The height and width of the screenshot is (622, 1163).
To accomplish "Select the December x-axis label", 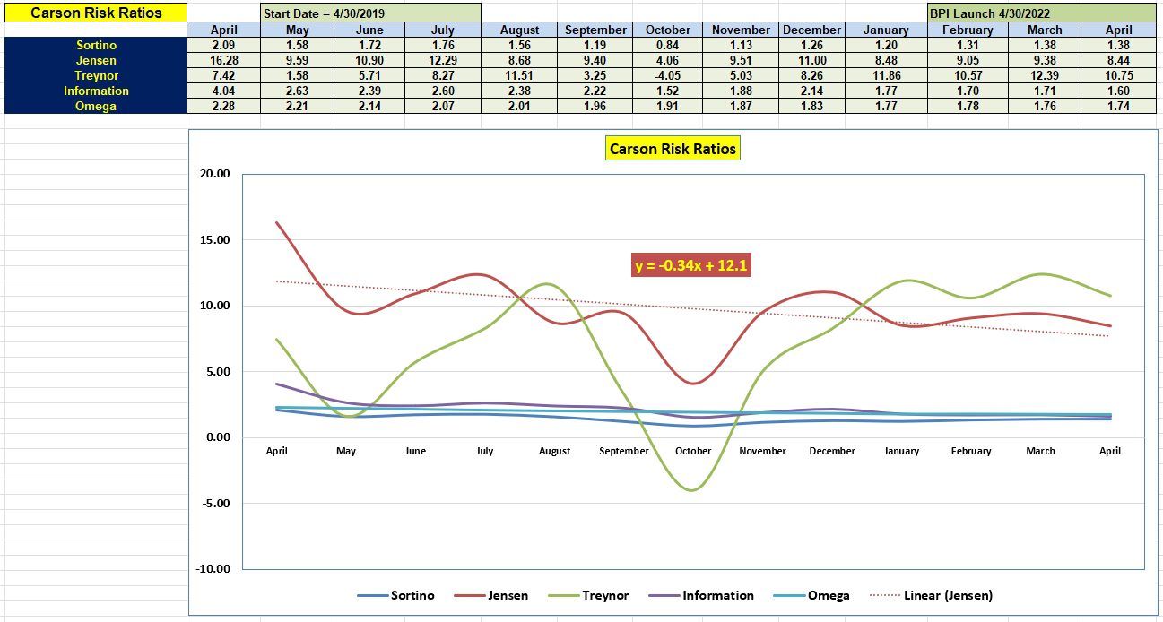I will (832, 451).
